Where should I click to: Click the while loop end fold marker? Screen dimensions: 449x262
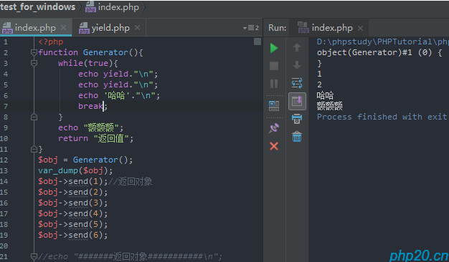coord(34,117)
